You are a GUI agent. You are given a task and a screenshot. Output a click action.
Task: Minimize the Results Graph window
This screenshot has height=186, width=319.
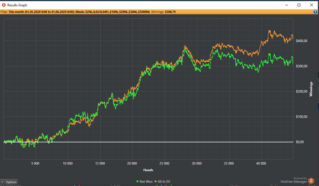point(287,5)
